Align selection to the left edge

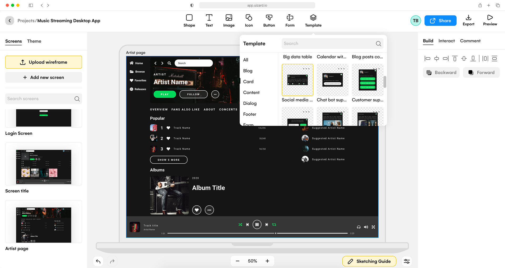tap(427, 59)
